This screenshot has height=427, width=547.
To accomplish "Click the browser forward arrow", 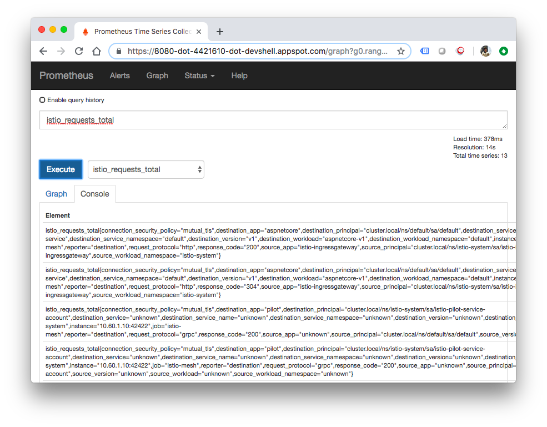I will tap(61, 51).
